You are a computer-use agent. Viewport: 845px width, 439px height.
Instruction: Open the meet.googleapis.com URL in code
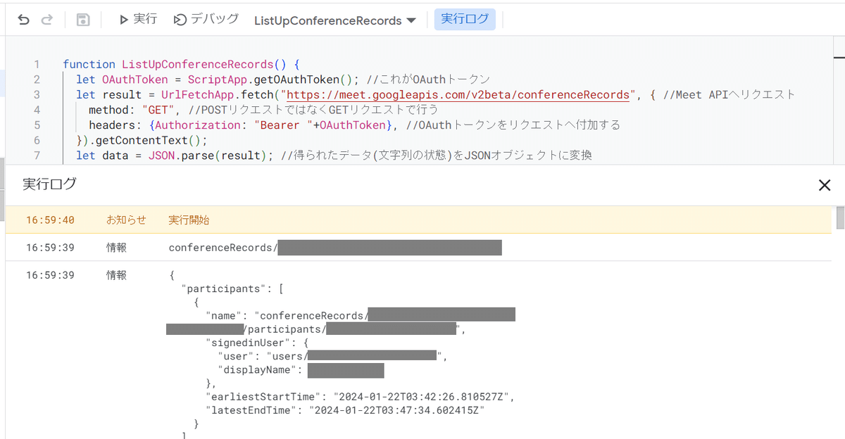(458, 94)
